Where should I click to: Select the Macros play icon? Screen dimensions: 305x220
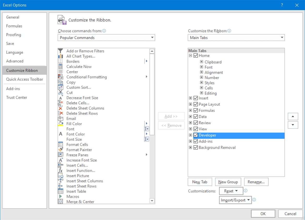(60, 196)
